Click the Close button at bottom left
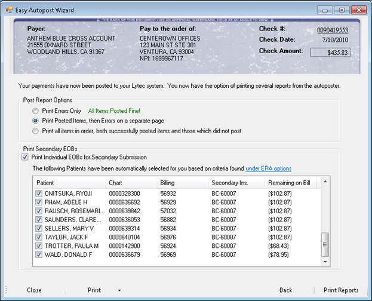Image resolution: width=372 pixels, height=301 pixels. point(34,290)
